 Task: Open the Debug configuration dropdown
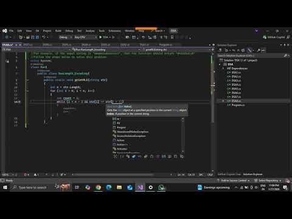pyautogui.click(x=66, y=37)
